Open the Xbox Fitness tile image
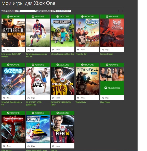Screen dimensions: 147x151 (x=112, y=81)
